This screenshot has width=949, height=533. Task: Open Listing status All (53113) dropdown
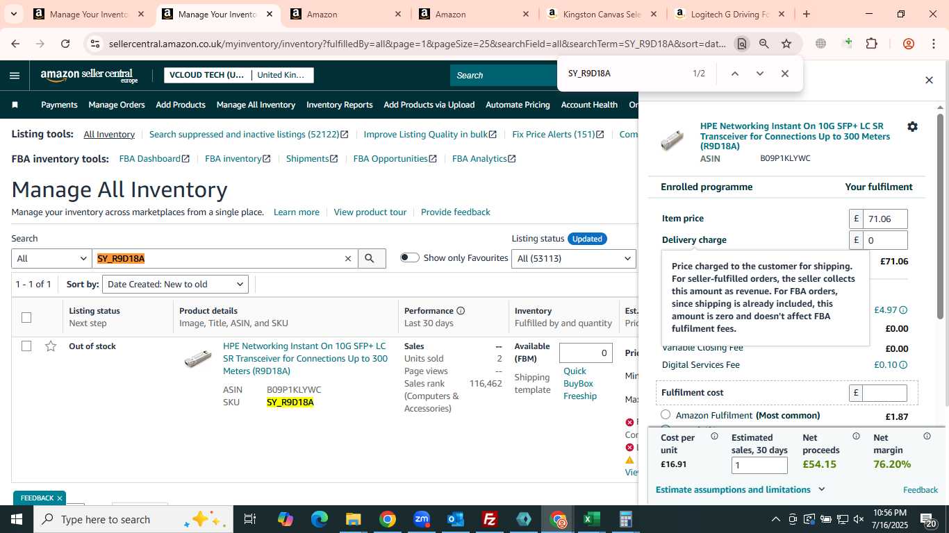pyautogui.click(x=574, y=258)
